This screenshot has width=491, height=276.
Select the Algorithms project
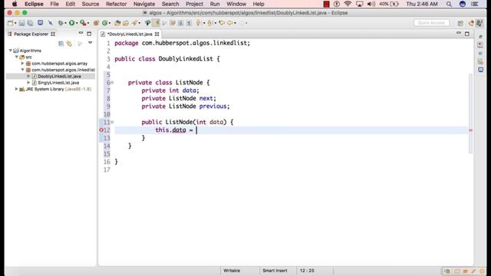(30, 51)
